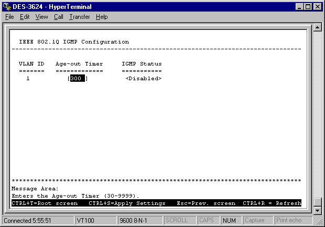The width and height of the screenshot is (325, 227).
Task: Open the Help menu
Action: pyautogui.click(x=102, y=17)
